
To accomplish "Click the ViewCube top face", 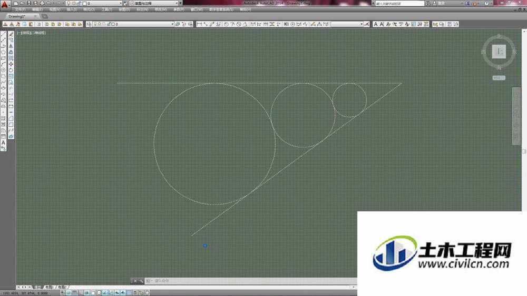I will point(499,52).
